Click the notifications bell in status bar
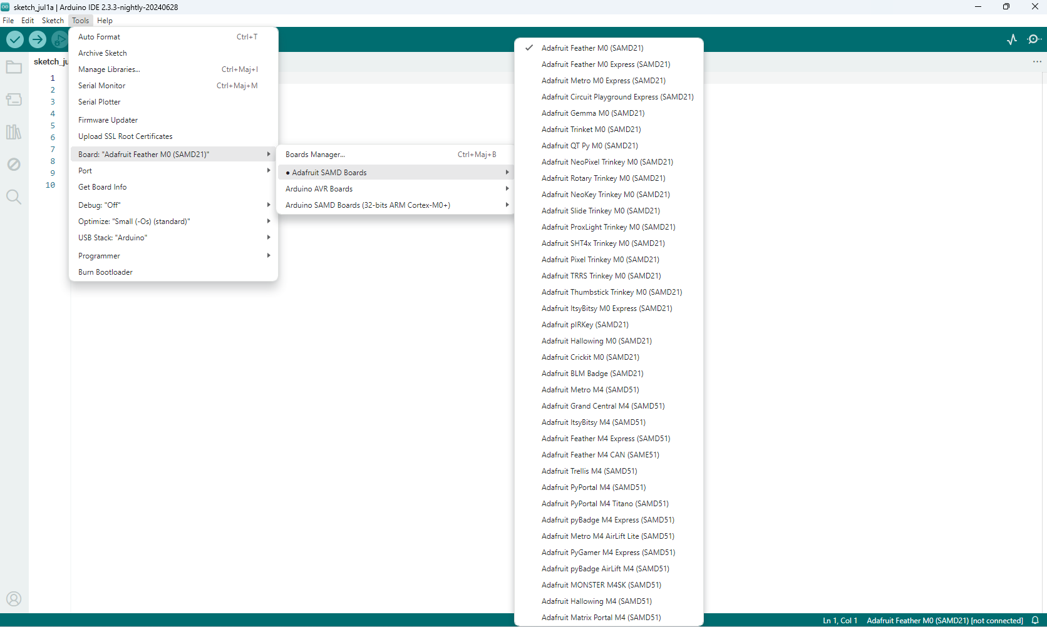 point(1035,621)
